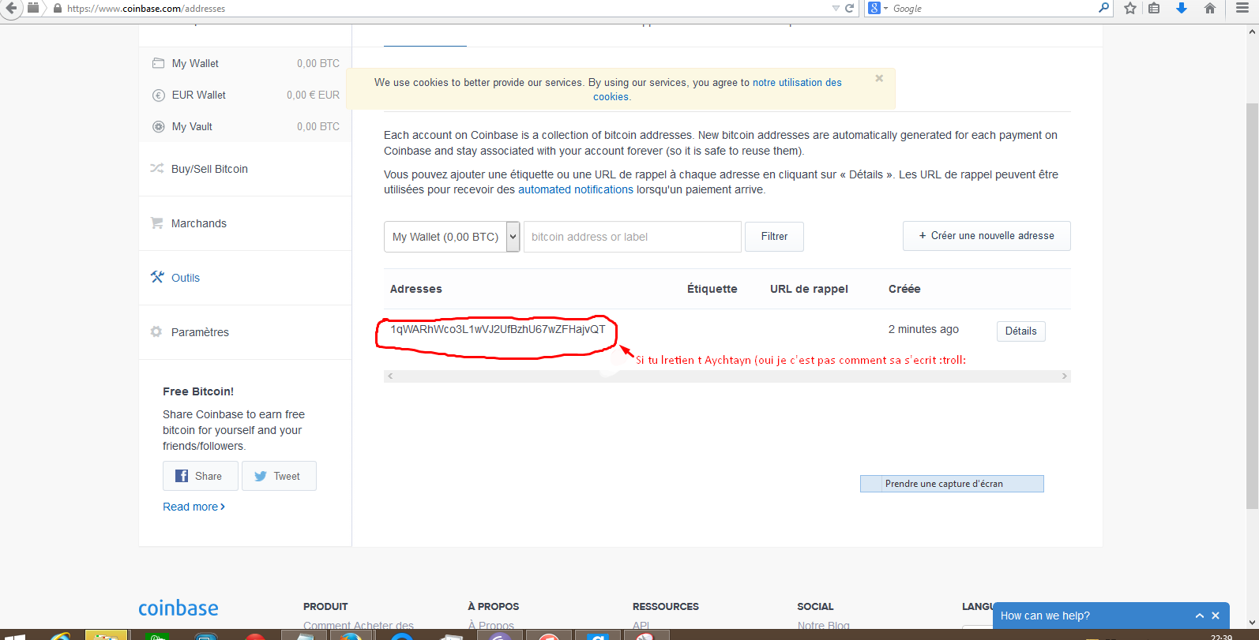Click the EUR Wallet euro icon
The height and width of the screenshot is (640, 1259).
coord(158,95)
